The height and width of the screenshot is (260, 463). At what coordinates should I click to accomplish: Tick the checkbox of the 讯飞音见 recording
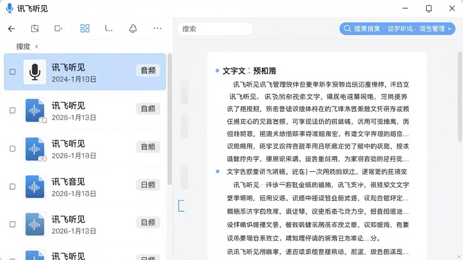click(12, 186)
